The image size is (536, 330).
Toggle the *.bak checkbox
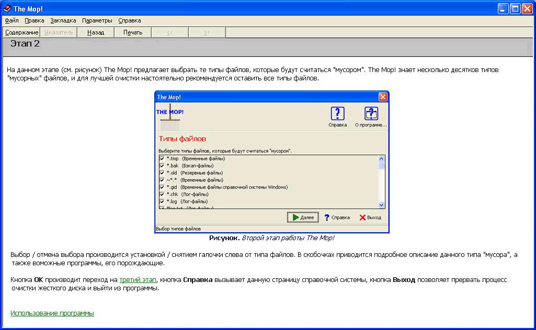(x=162, y=166)
